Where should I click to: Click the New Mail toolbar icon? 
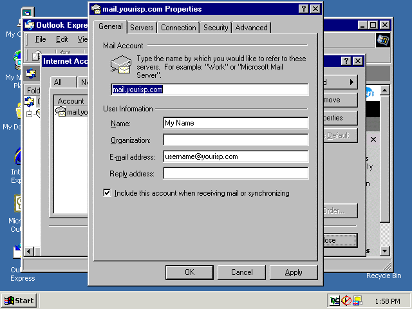(36, 56)
